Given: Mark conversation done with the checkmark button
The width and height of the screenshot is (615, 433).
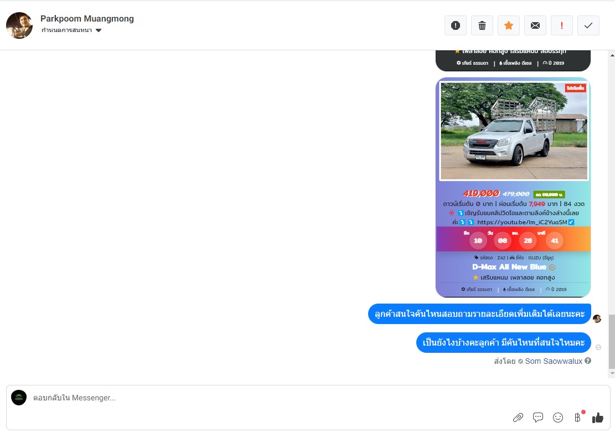Looking at the screenshot, I should point(588,25).
